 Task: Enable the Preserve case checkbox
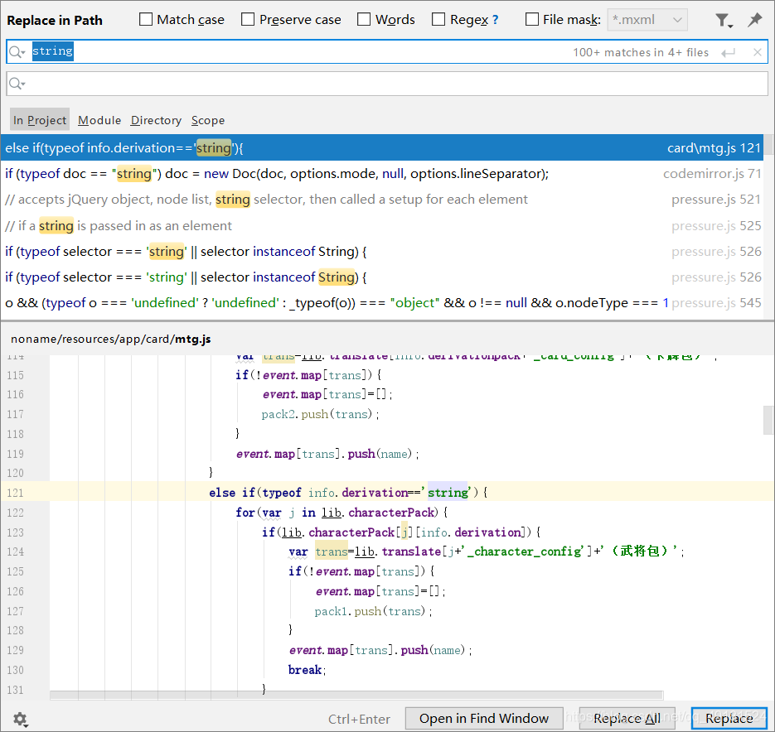pyautogui.click(x=248, y=19)
